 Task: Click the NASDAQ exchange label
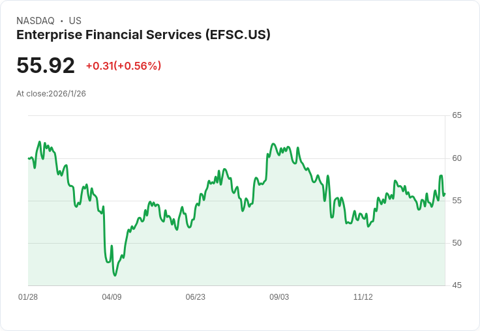[x=35, y=21]
